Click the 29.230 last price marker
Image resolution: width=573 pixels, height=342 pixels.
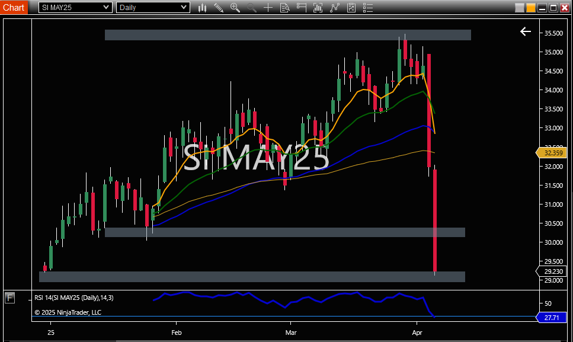click(x=551, y=271)
